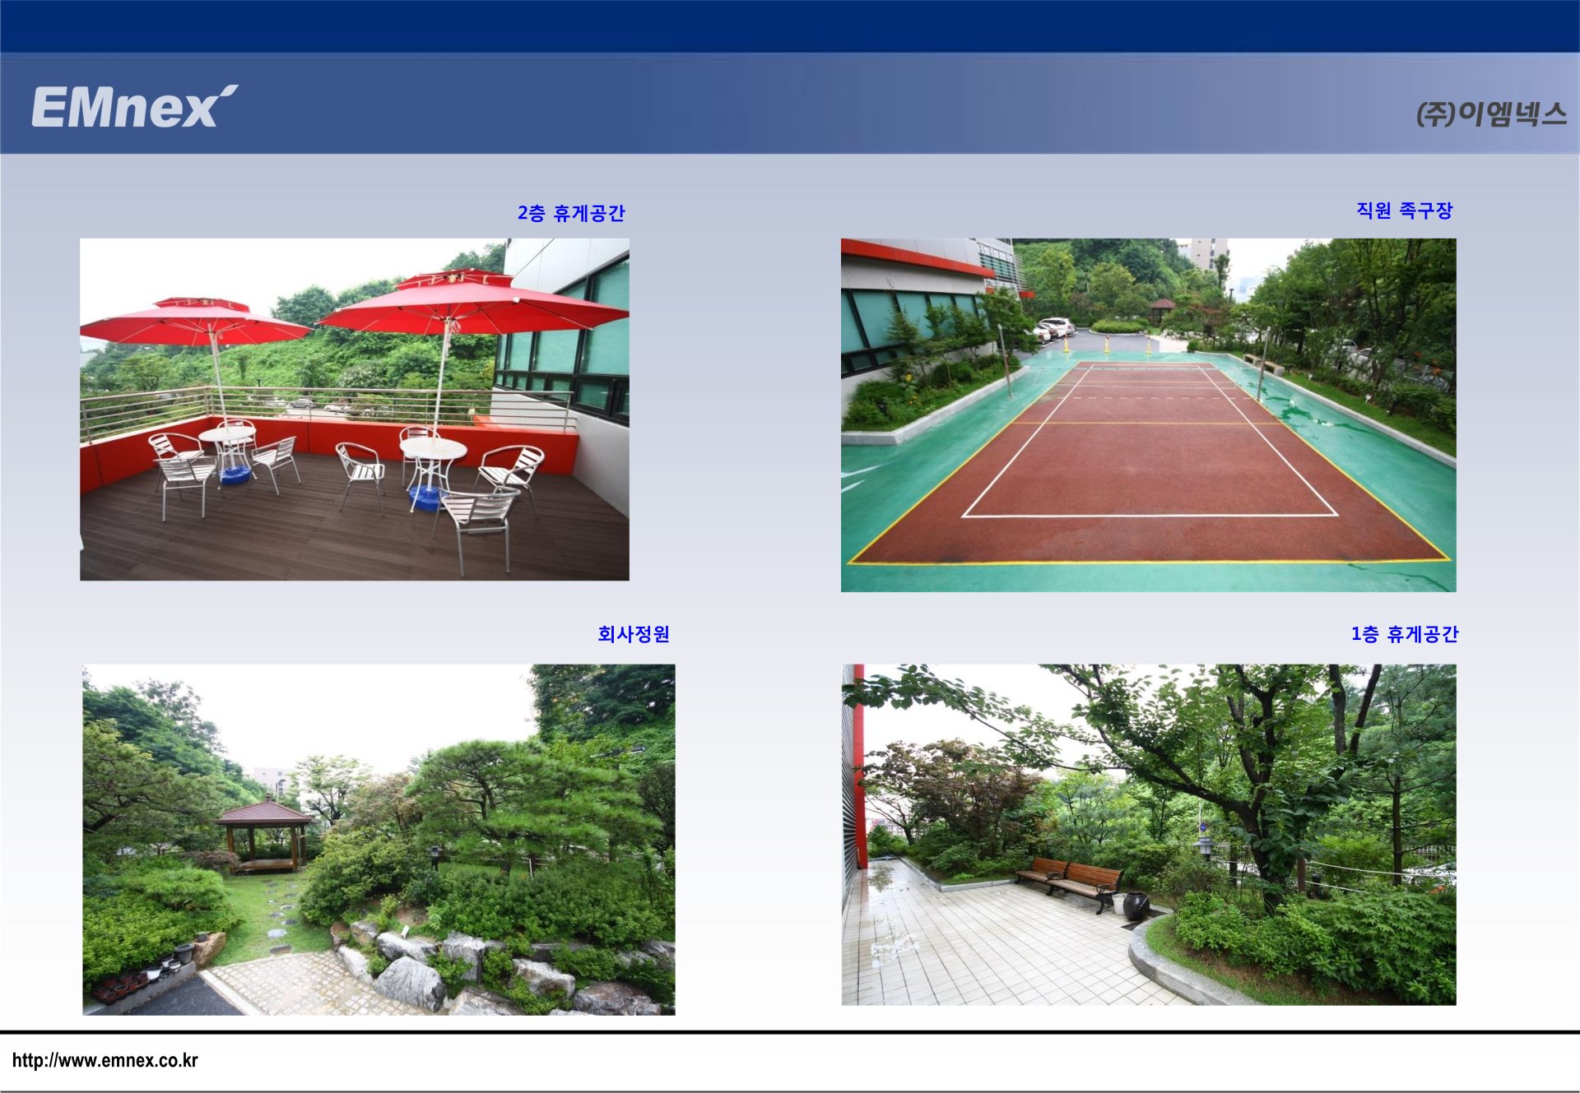Open the http://www.emnex.co.kr link

[x=105, y=1060]
